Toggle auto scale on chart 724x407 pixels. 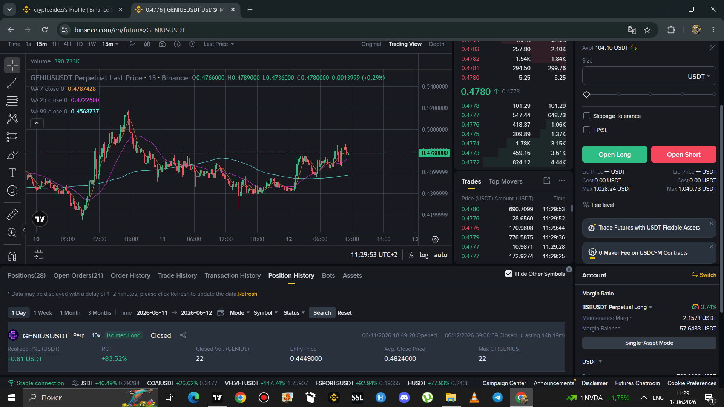(441, 255)
